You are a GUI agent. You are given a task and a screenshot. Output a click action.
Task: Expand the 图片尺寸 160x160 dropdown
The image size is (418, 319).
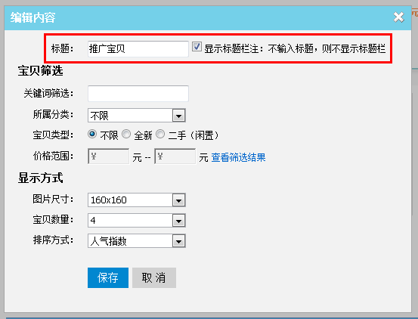click(x=178, y=200)
